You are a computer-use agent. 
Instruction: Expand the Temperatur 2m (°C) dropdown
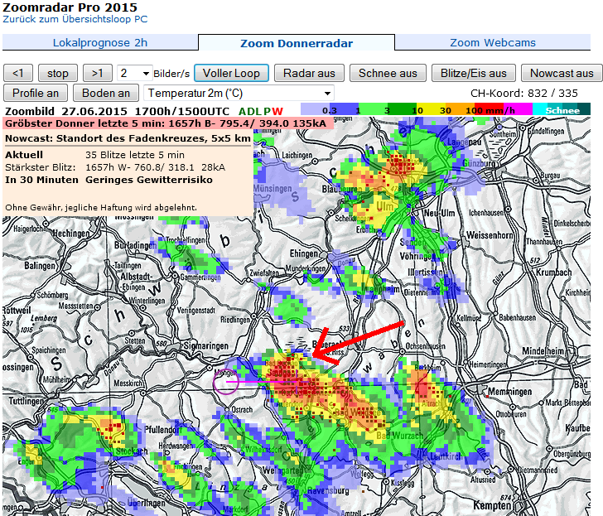[239, 94]
